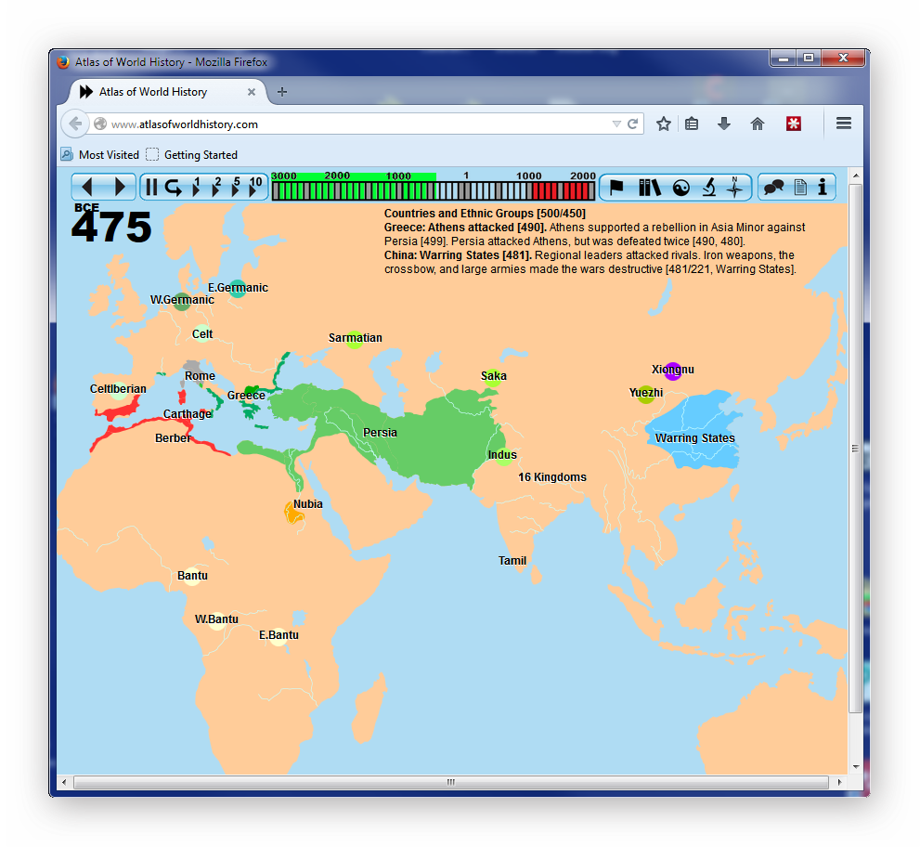920x847 pixels.
Task: Expand the address bar history dropdown
Action: click(615, 123)
